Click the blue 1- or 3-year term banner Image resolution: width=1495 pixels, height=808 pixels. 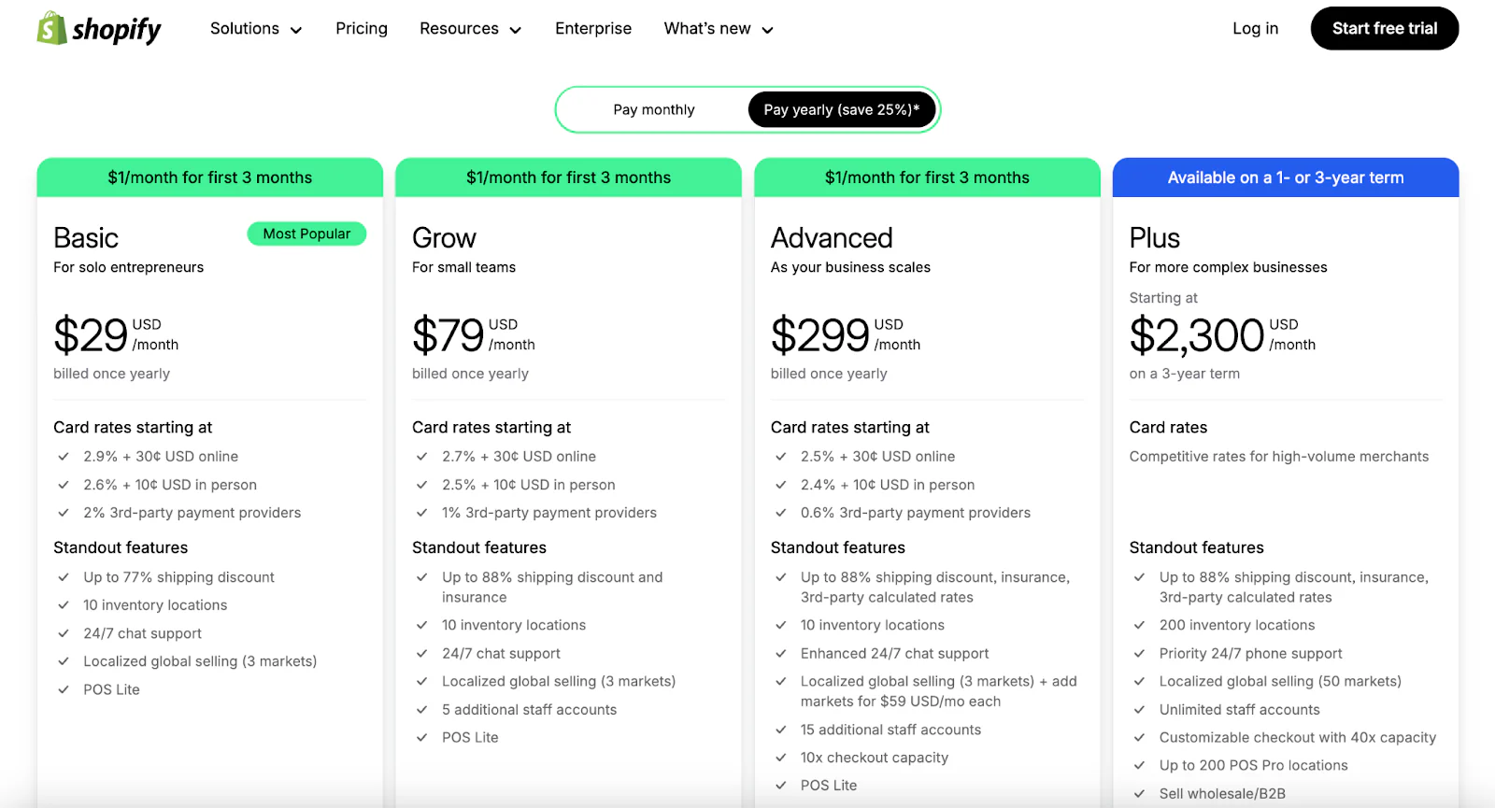(x=1285, y=177)
